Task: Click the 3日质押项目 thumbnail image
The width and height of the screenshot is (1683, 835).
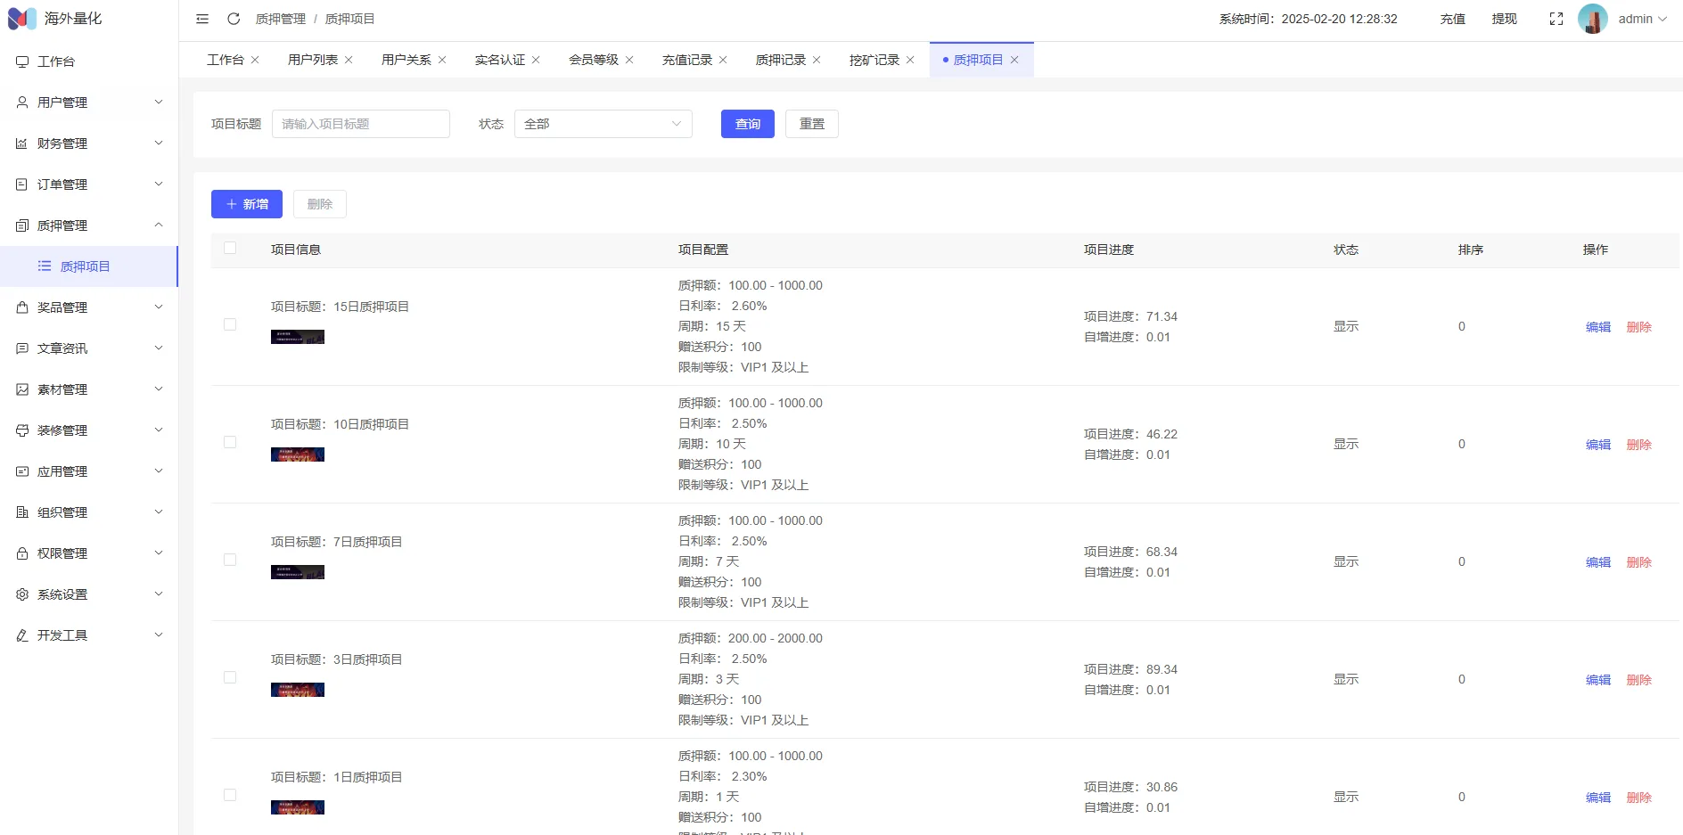Action: [298, 690]
